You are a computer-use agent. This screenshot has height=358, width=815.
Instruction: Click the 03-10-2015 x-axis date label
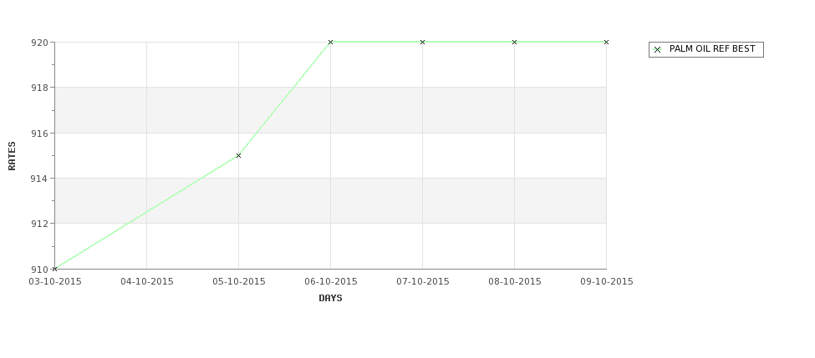click(55, 282)
